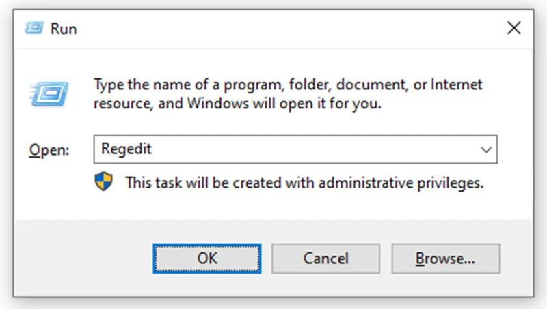Open file picker with Browse button
Viewport: 547px width, 309px height.
coord(446,259)
